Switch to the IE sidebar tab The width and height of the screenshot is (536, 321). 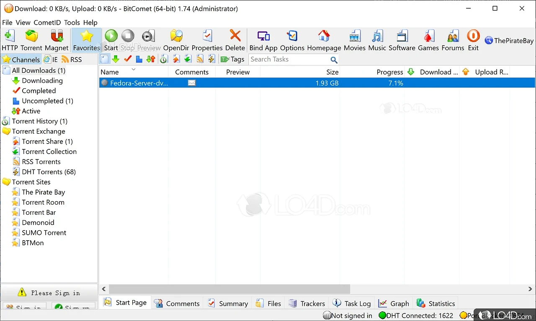point(51,59)
